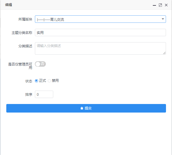Select the 禁用 status radio button
172x155 pixels.
click(49, 81)
